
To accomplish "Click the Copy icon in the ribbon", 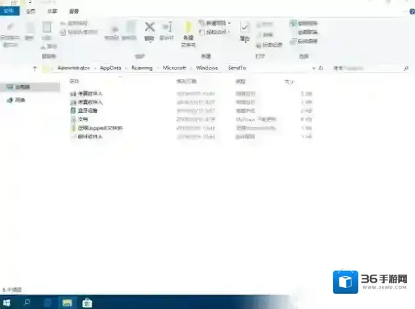I will tap(30, 28).
